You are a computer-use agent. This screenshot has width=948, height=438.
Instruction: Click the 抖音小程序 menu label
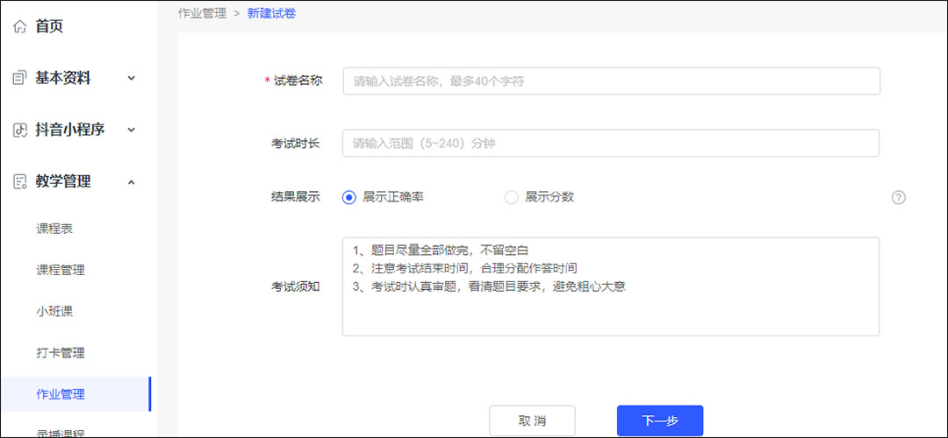click(x=69, y=130)
